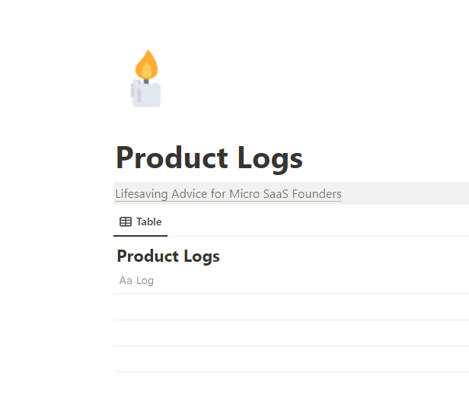The height and width of the screenshot is (398, 469).
Task: Click the Lifesaving Advice description line
Action: 228,194
